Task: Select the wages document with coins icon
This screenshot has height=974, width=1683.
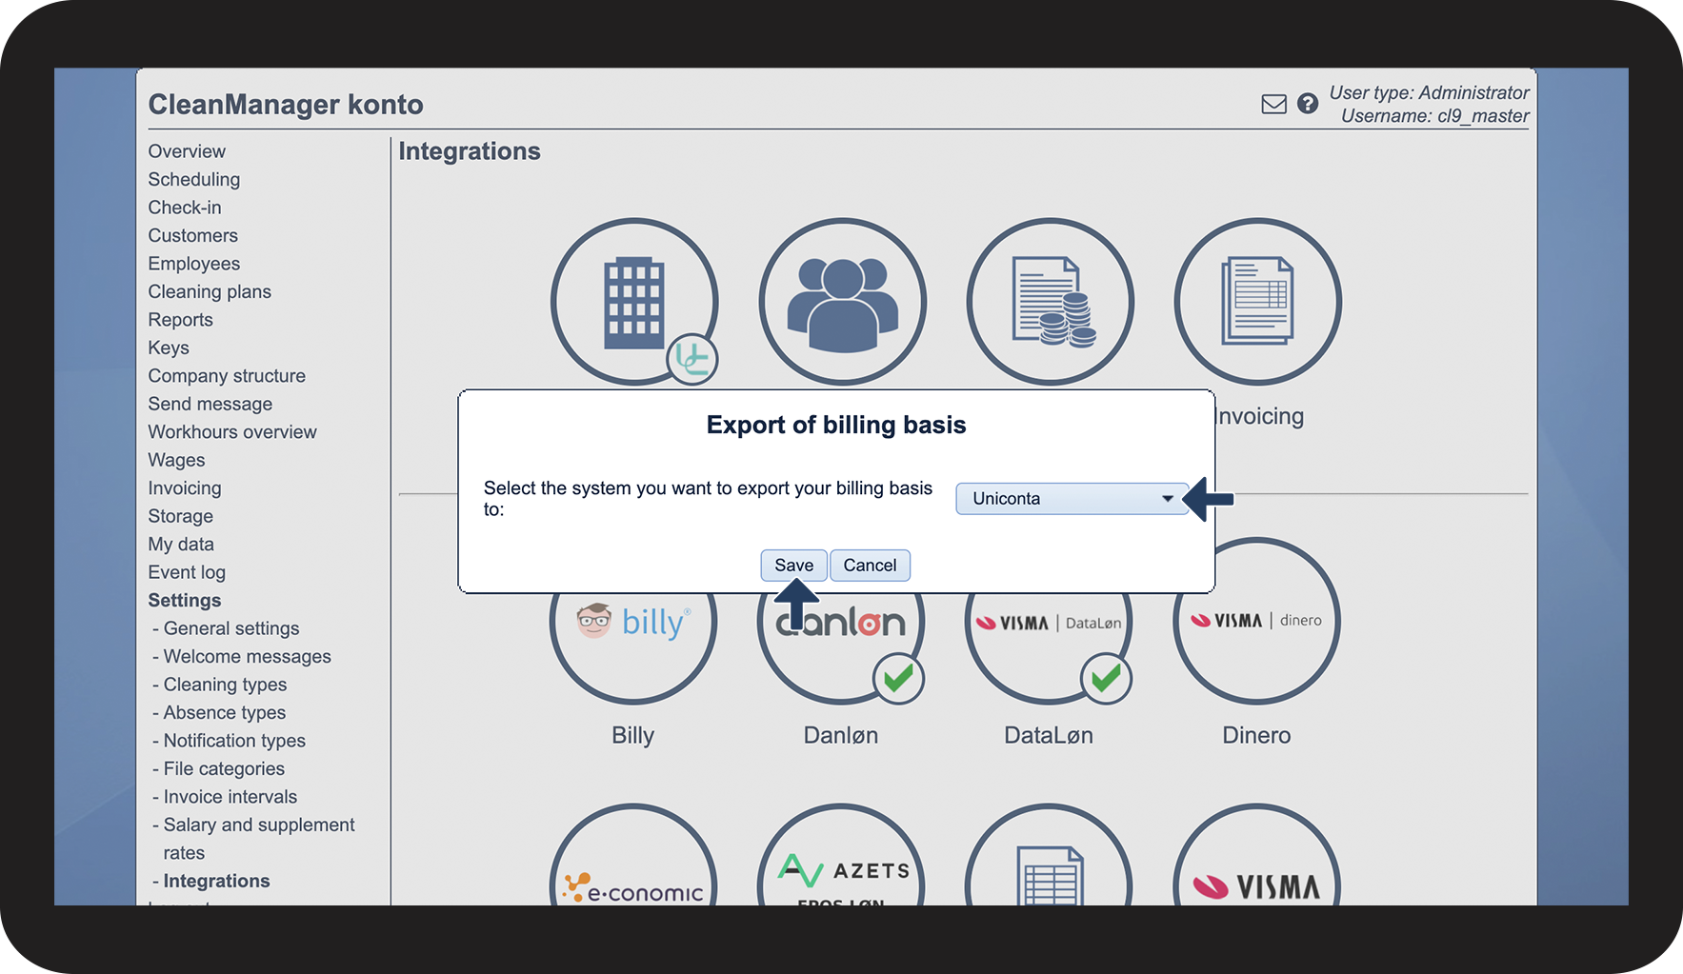Action: pos(1050,301)
